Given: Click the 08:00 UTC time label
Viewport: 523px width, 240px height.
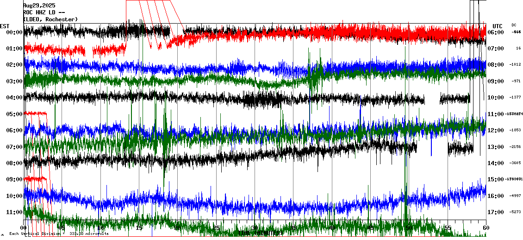Looking at the screenshot, I should (496, 65).
